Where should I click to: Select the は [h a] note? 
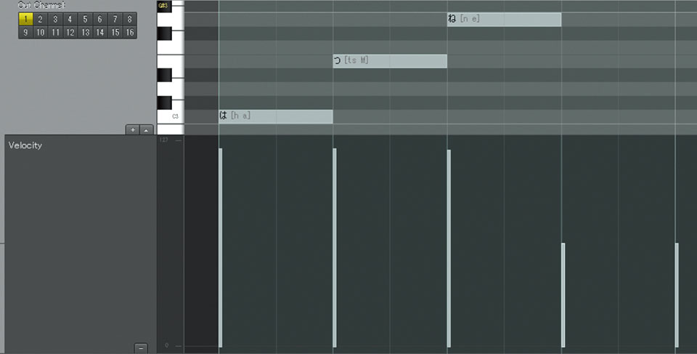coord(276,116)
